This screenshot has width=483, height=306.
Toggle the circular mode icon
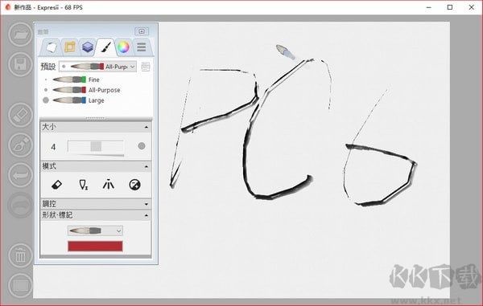tap(134, 185)
